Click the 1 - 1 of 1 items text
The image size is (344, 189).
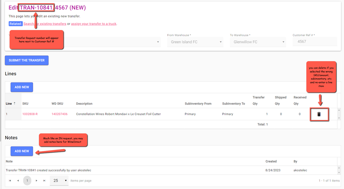(x=329, y=181)
